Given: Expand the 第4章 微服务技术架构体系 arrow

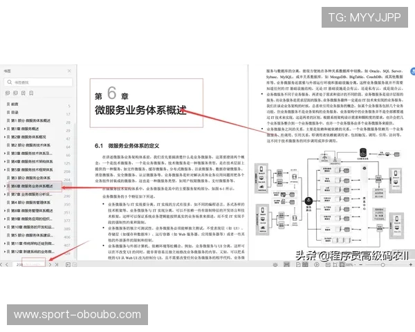Looking at the screenshot, I should pos(5,161).
